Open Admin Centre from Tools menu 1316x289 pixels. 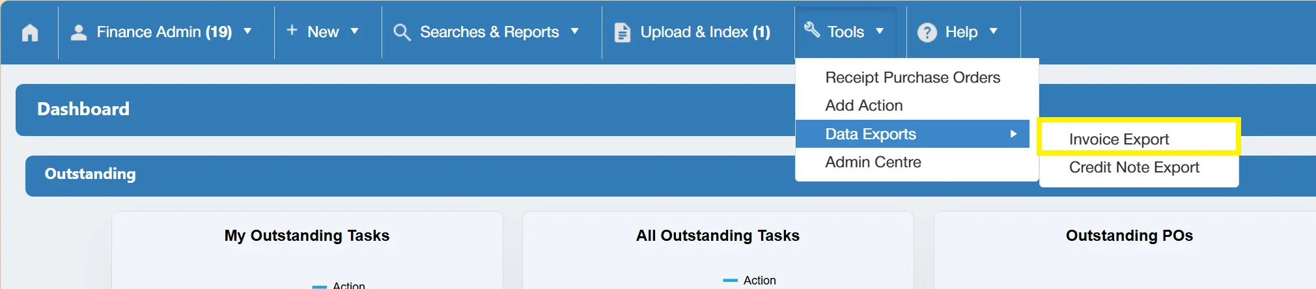coord(873,162)
